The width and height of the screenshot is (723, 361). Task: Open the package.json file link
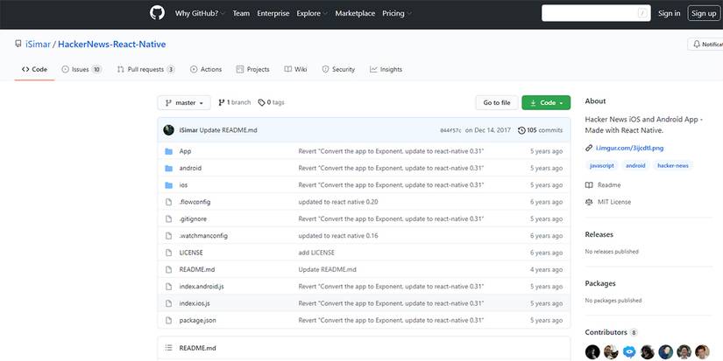(197, 320)
